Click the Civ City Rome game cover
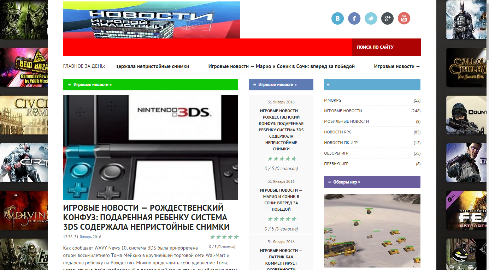489x270 pixels. click(x=24, y=115)
